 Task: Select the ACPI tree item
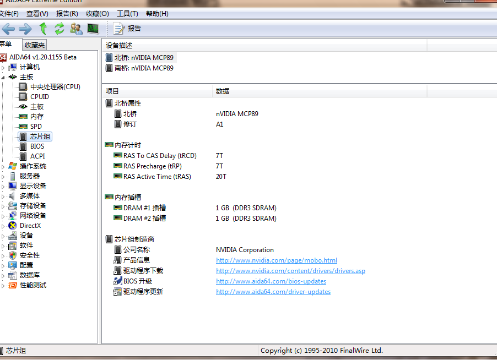point(37,156)
